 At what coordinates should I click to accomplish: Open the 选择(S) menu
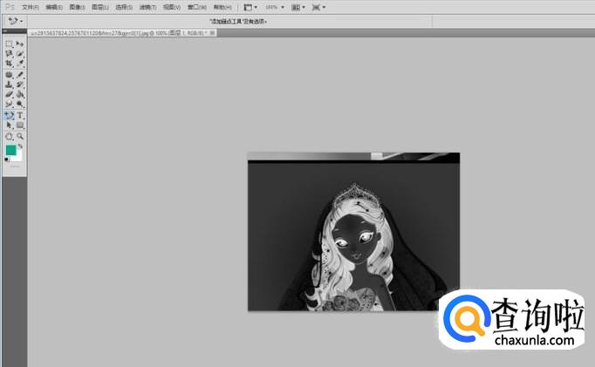(x=124, y=7)
